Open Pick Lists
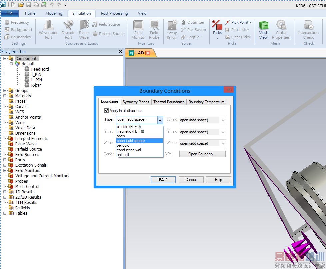 [237, 30]
